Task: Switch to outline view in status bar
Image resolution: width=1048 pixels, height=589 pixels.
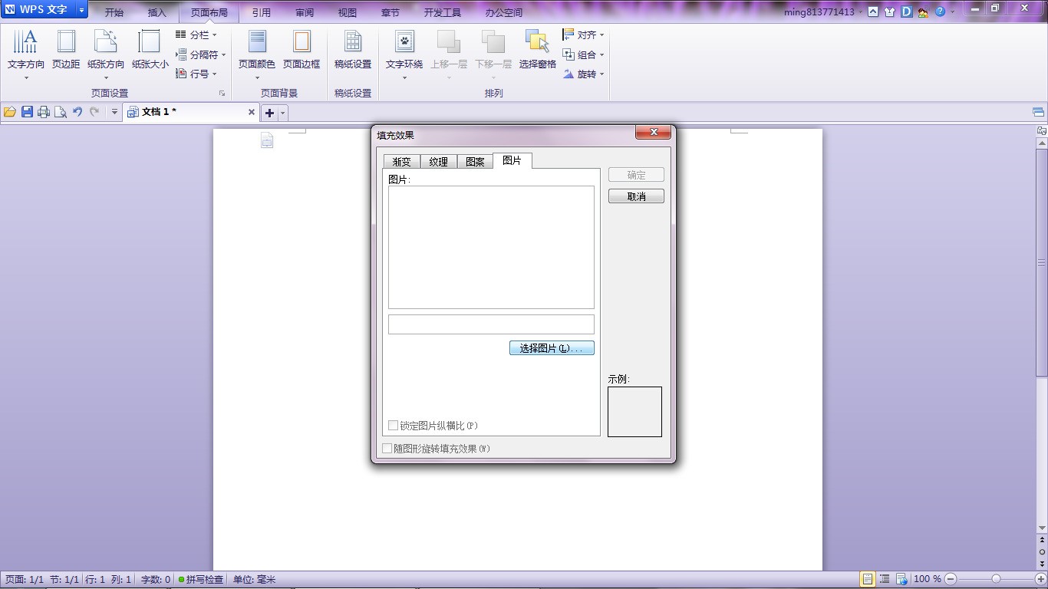Action: click(x=885, y=579)
